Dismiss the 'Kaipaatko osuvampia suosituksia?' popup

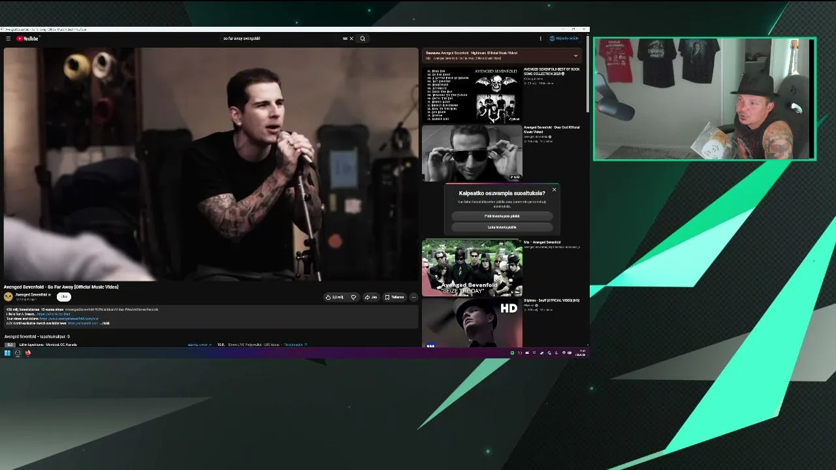(x=554, y=190)
